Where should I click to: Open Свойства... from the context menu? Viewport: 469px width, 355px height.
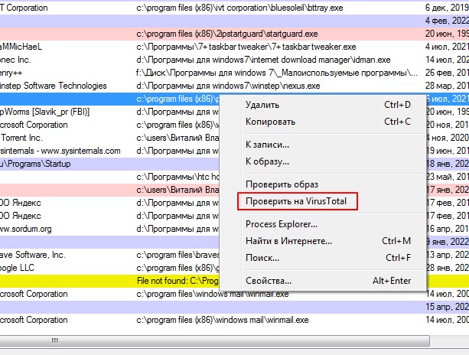(334, 281)
